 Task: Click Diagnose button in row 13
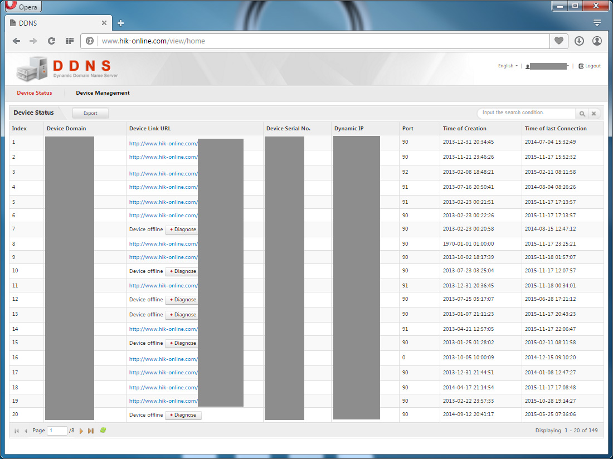click(182, 315)
